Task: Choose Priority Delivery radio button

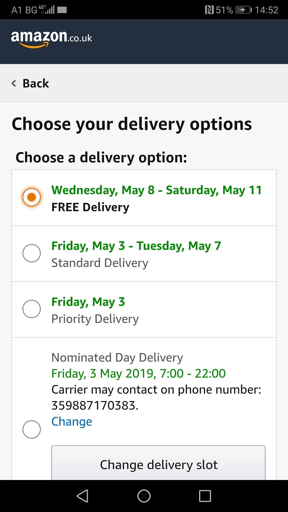Action: tap(31, 309)
